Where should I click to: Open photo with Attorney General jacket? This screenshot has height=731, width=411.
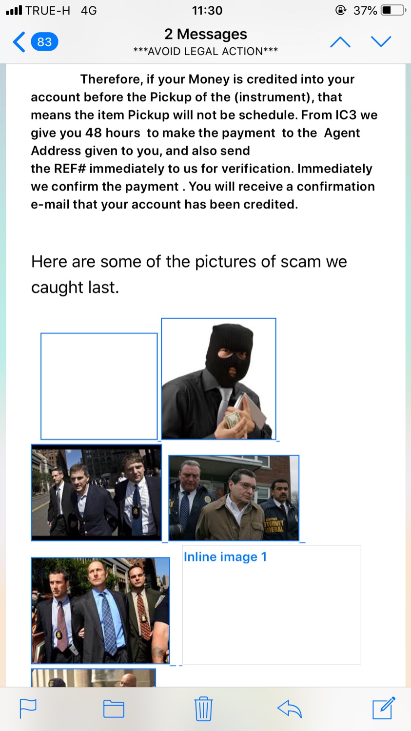coord(234,498)
